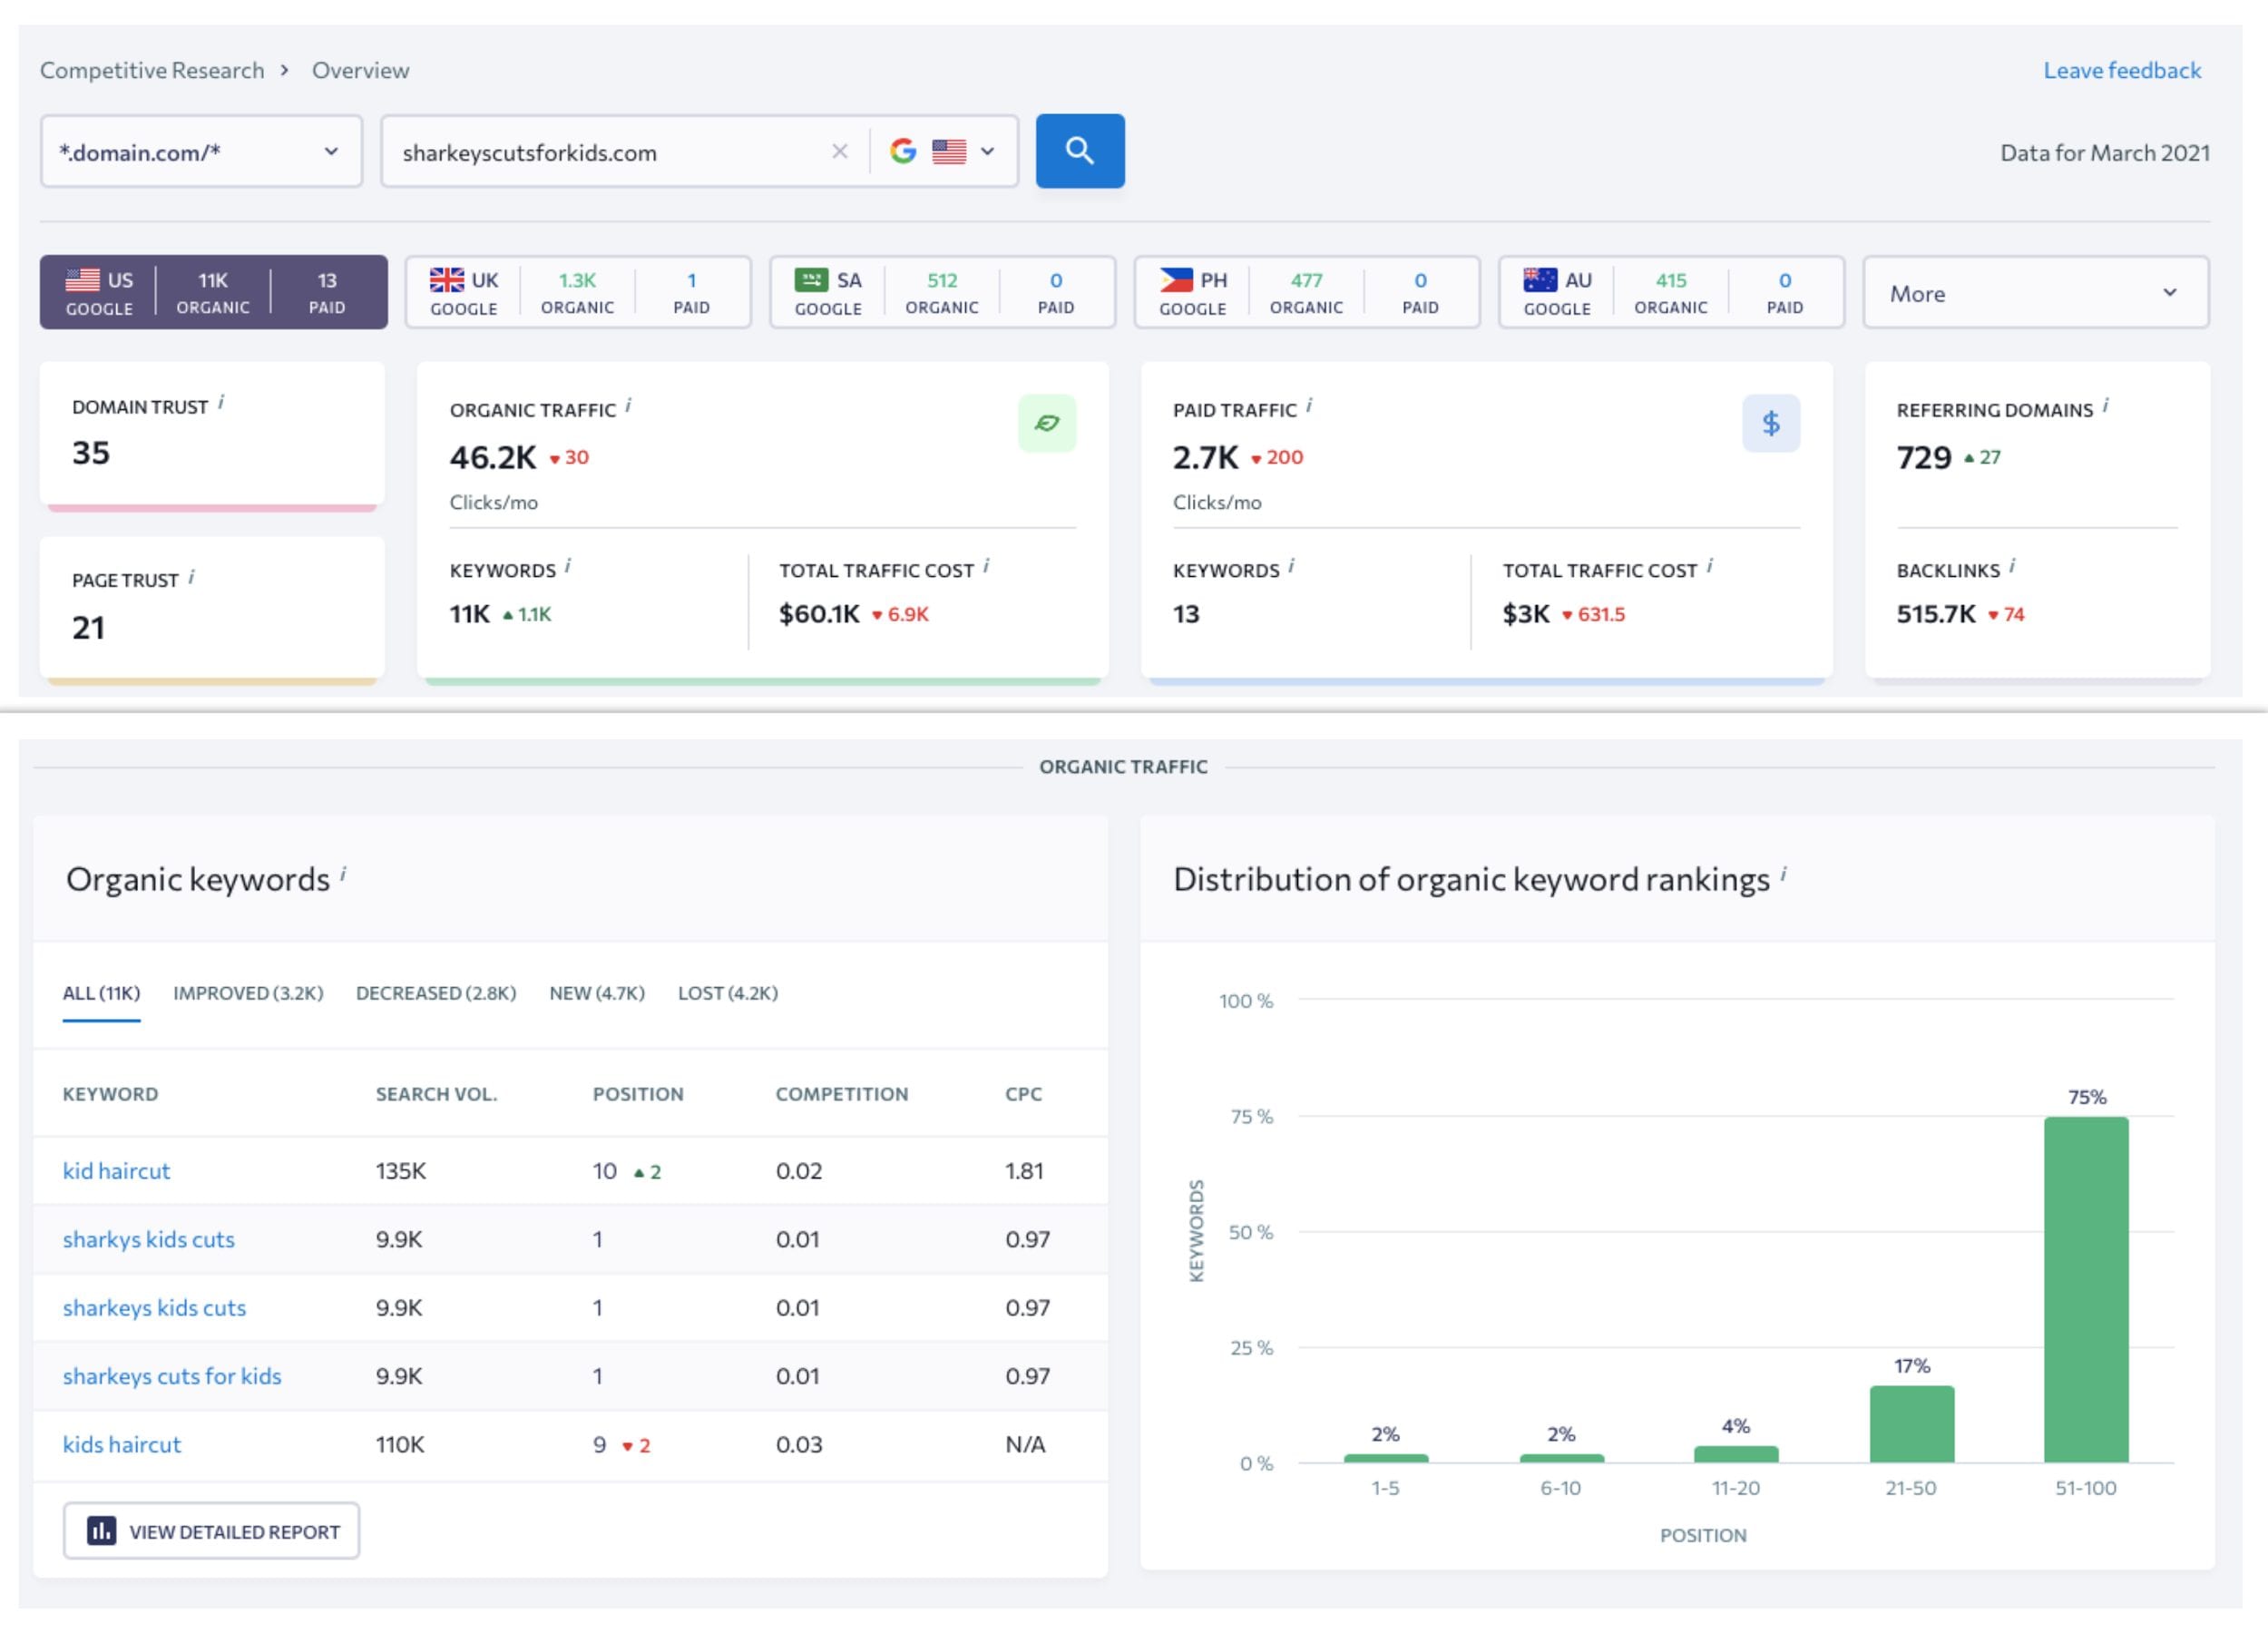
Task: Open the 'kid haircut' keyword link
Action: click(x=116, y=1171)
